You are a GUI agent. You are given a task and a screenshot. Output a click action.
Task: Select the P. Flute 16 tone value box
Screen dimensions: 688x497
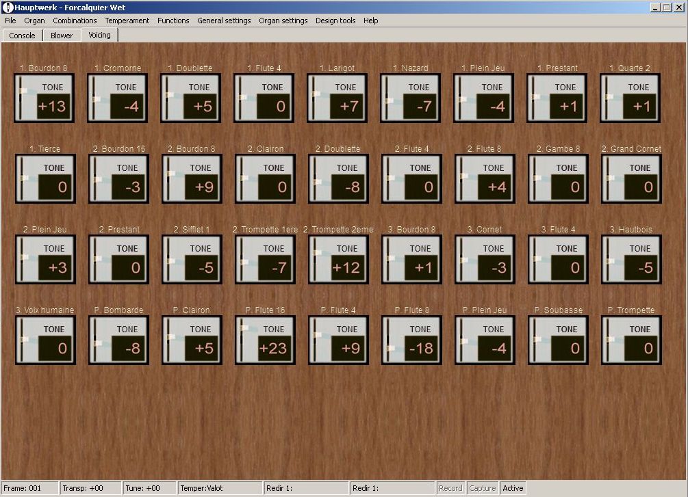click(273, 349)
